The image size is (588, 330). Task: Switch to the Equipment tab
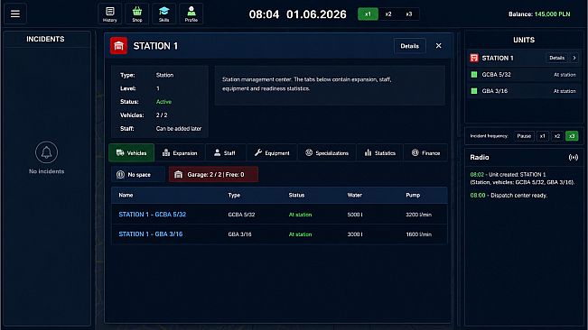pos(272,153)
